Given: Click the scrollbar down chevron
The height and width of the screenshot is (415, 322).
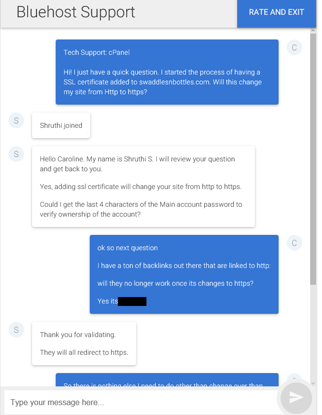Looking at the screenshot, I should click(313, 382).
